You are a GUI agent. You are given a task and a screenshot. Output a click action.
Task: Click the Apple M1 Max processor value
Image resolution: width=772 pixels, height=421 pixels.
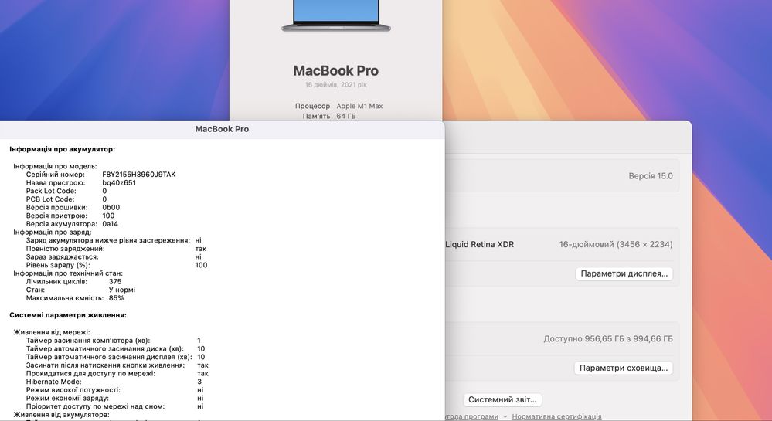click(x=359, y=106)
